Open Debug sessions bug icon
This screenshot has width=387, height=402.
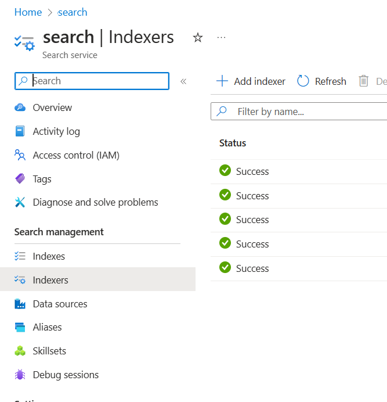click(20, 375)
